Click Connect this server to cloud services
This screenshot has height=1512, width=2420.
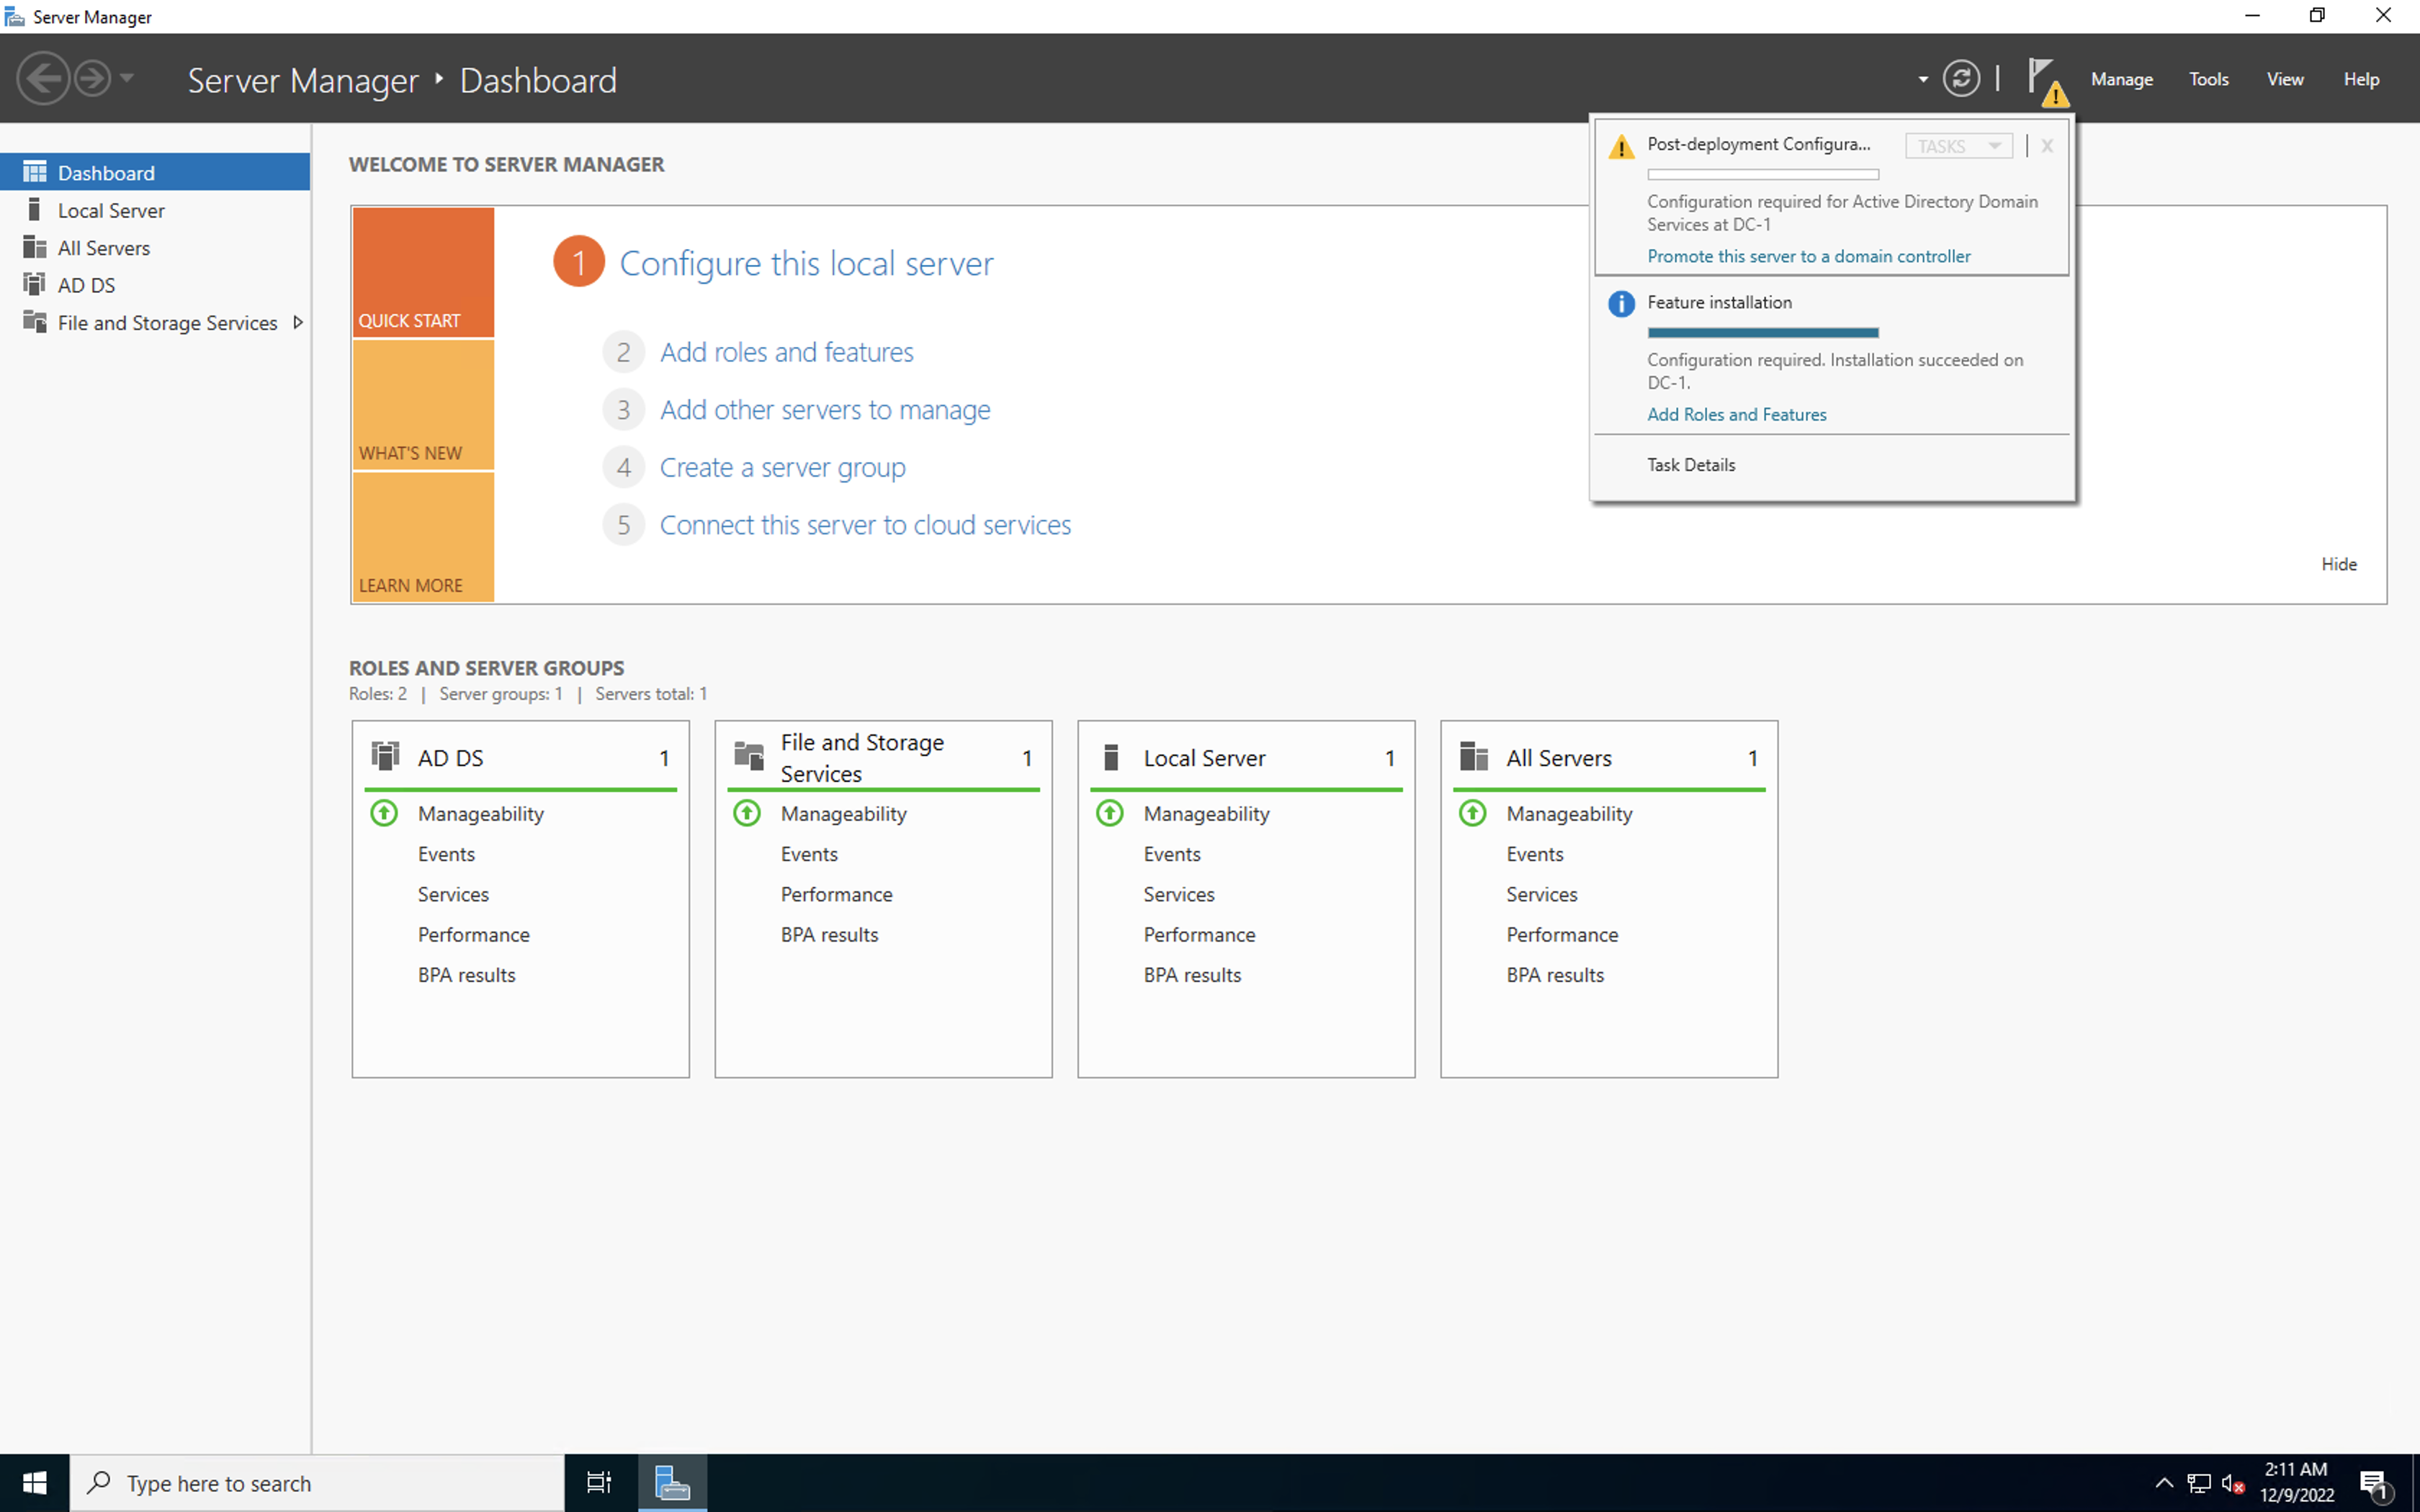point(865,525)
